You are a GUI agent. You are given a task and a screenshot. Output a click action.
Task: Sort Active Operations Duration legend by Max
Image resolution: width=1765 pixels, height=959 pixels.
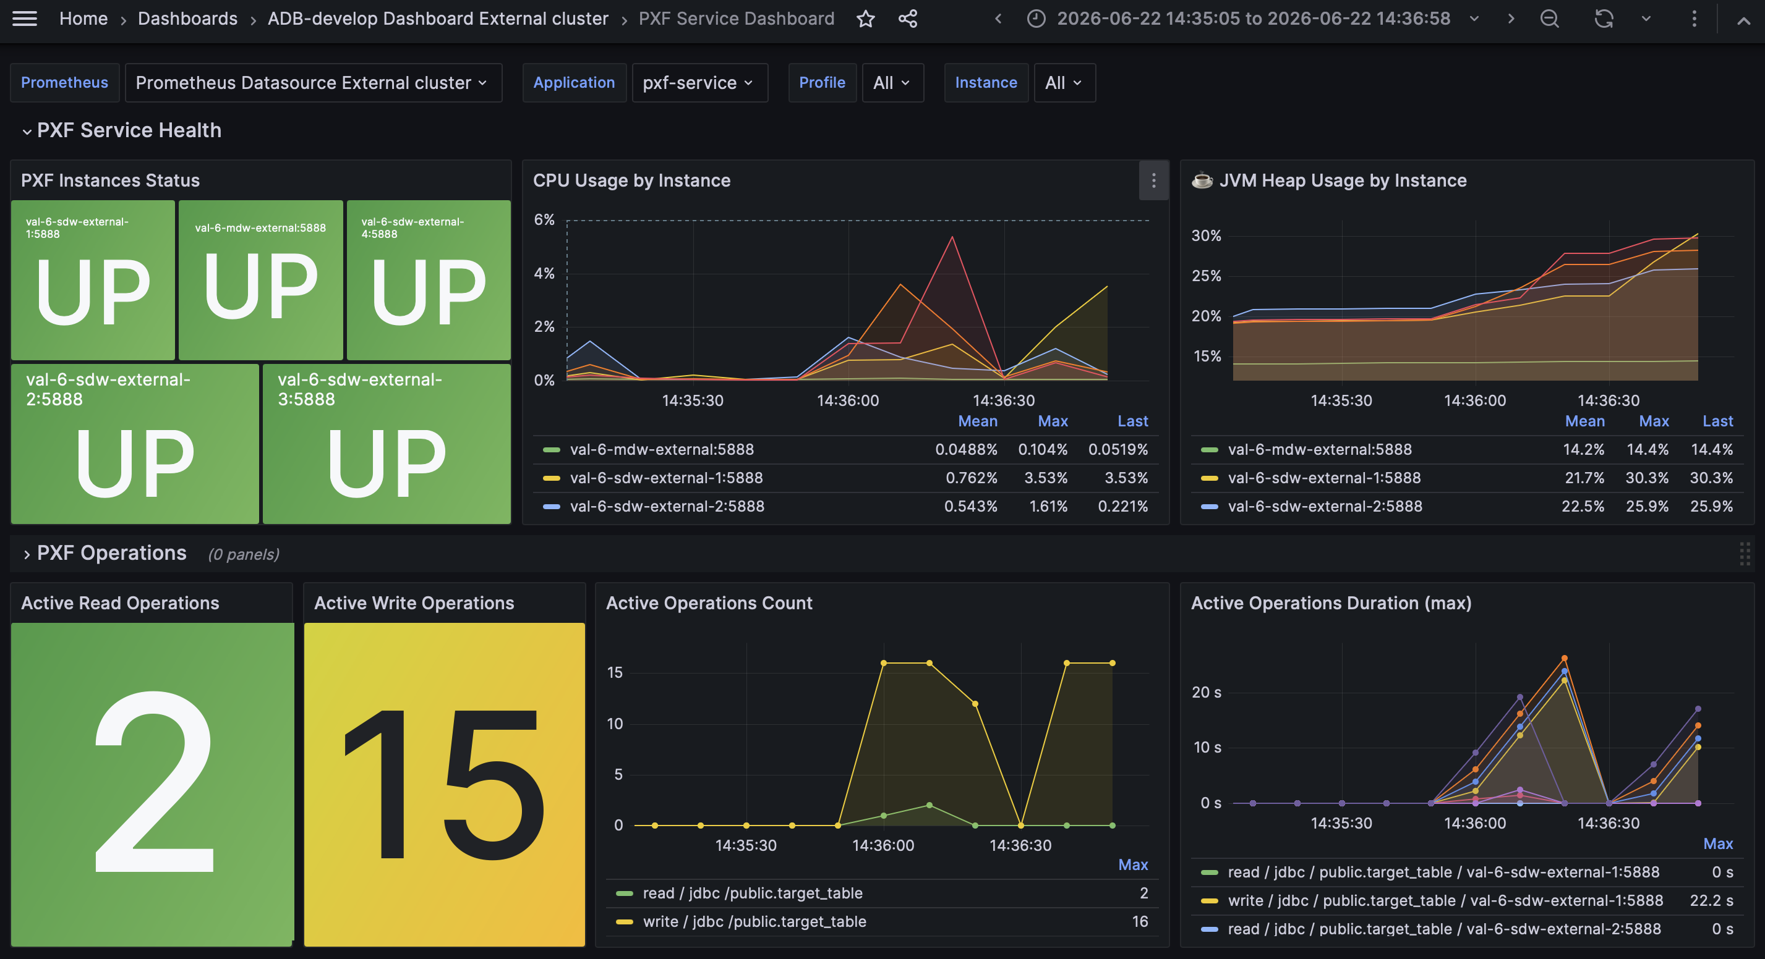pyautogui.click(x=1718, y=843)
